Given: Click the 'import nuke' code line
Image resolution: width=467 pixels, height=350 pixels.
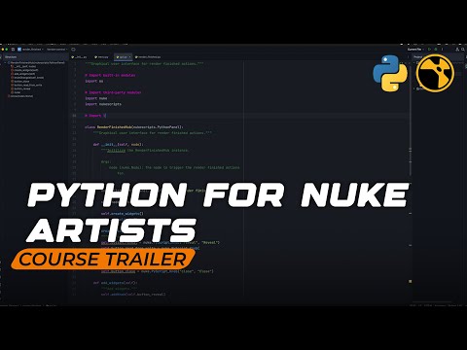Looking at the screenshot, I should 96,98.
